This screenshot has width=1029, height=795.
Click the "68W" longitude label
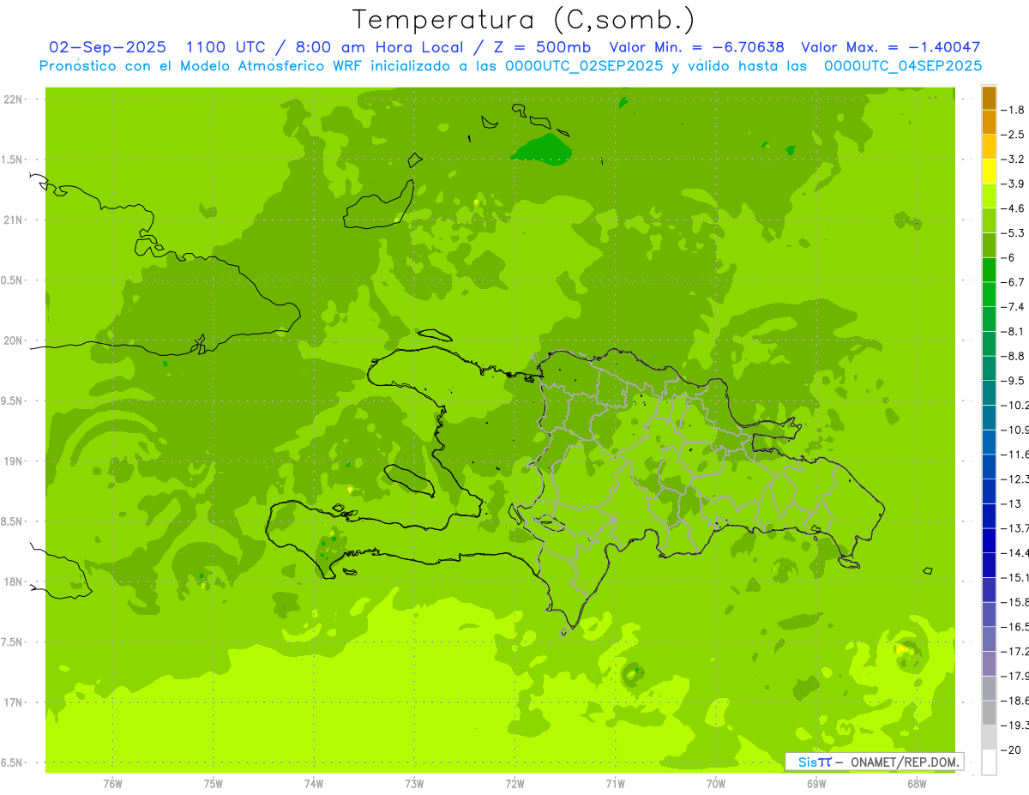(917, 784)
